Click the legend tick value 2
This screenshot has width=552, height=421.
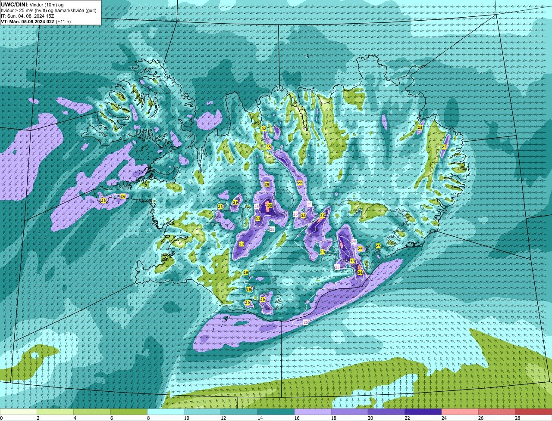pyautogui.click(x=38, y=418)
